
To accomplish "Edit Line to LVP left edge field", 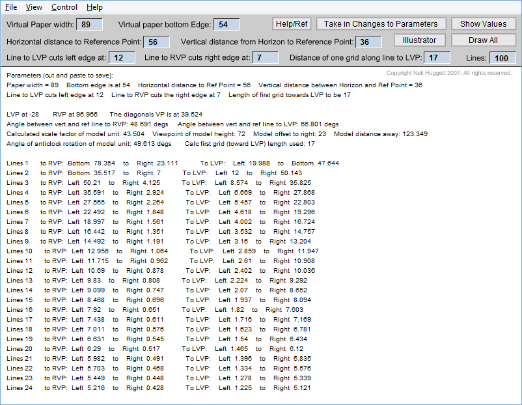I will pyautogui.click(x=122, y=57).
